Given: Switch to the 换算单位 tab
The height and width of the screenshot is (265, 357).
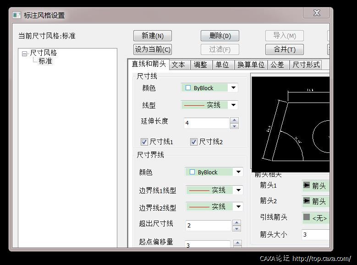Looking at the screenshot, I should [x=251, y=65].
